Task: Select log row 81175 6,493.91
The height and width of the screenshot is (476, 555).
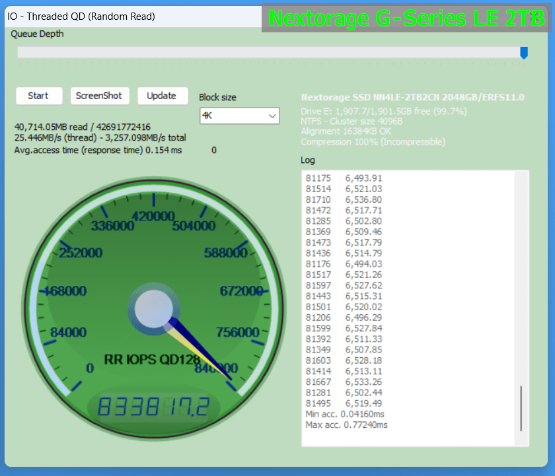Action: pyautogui.click(x=344, y=178)
